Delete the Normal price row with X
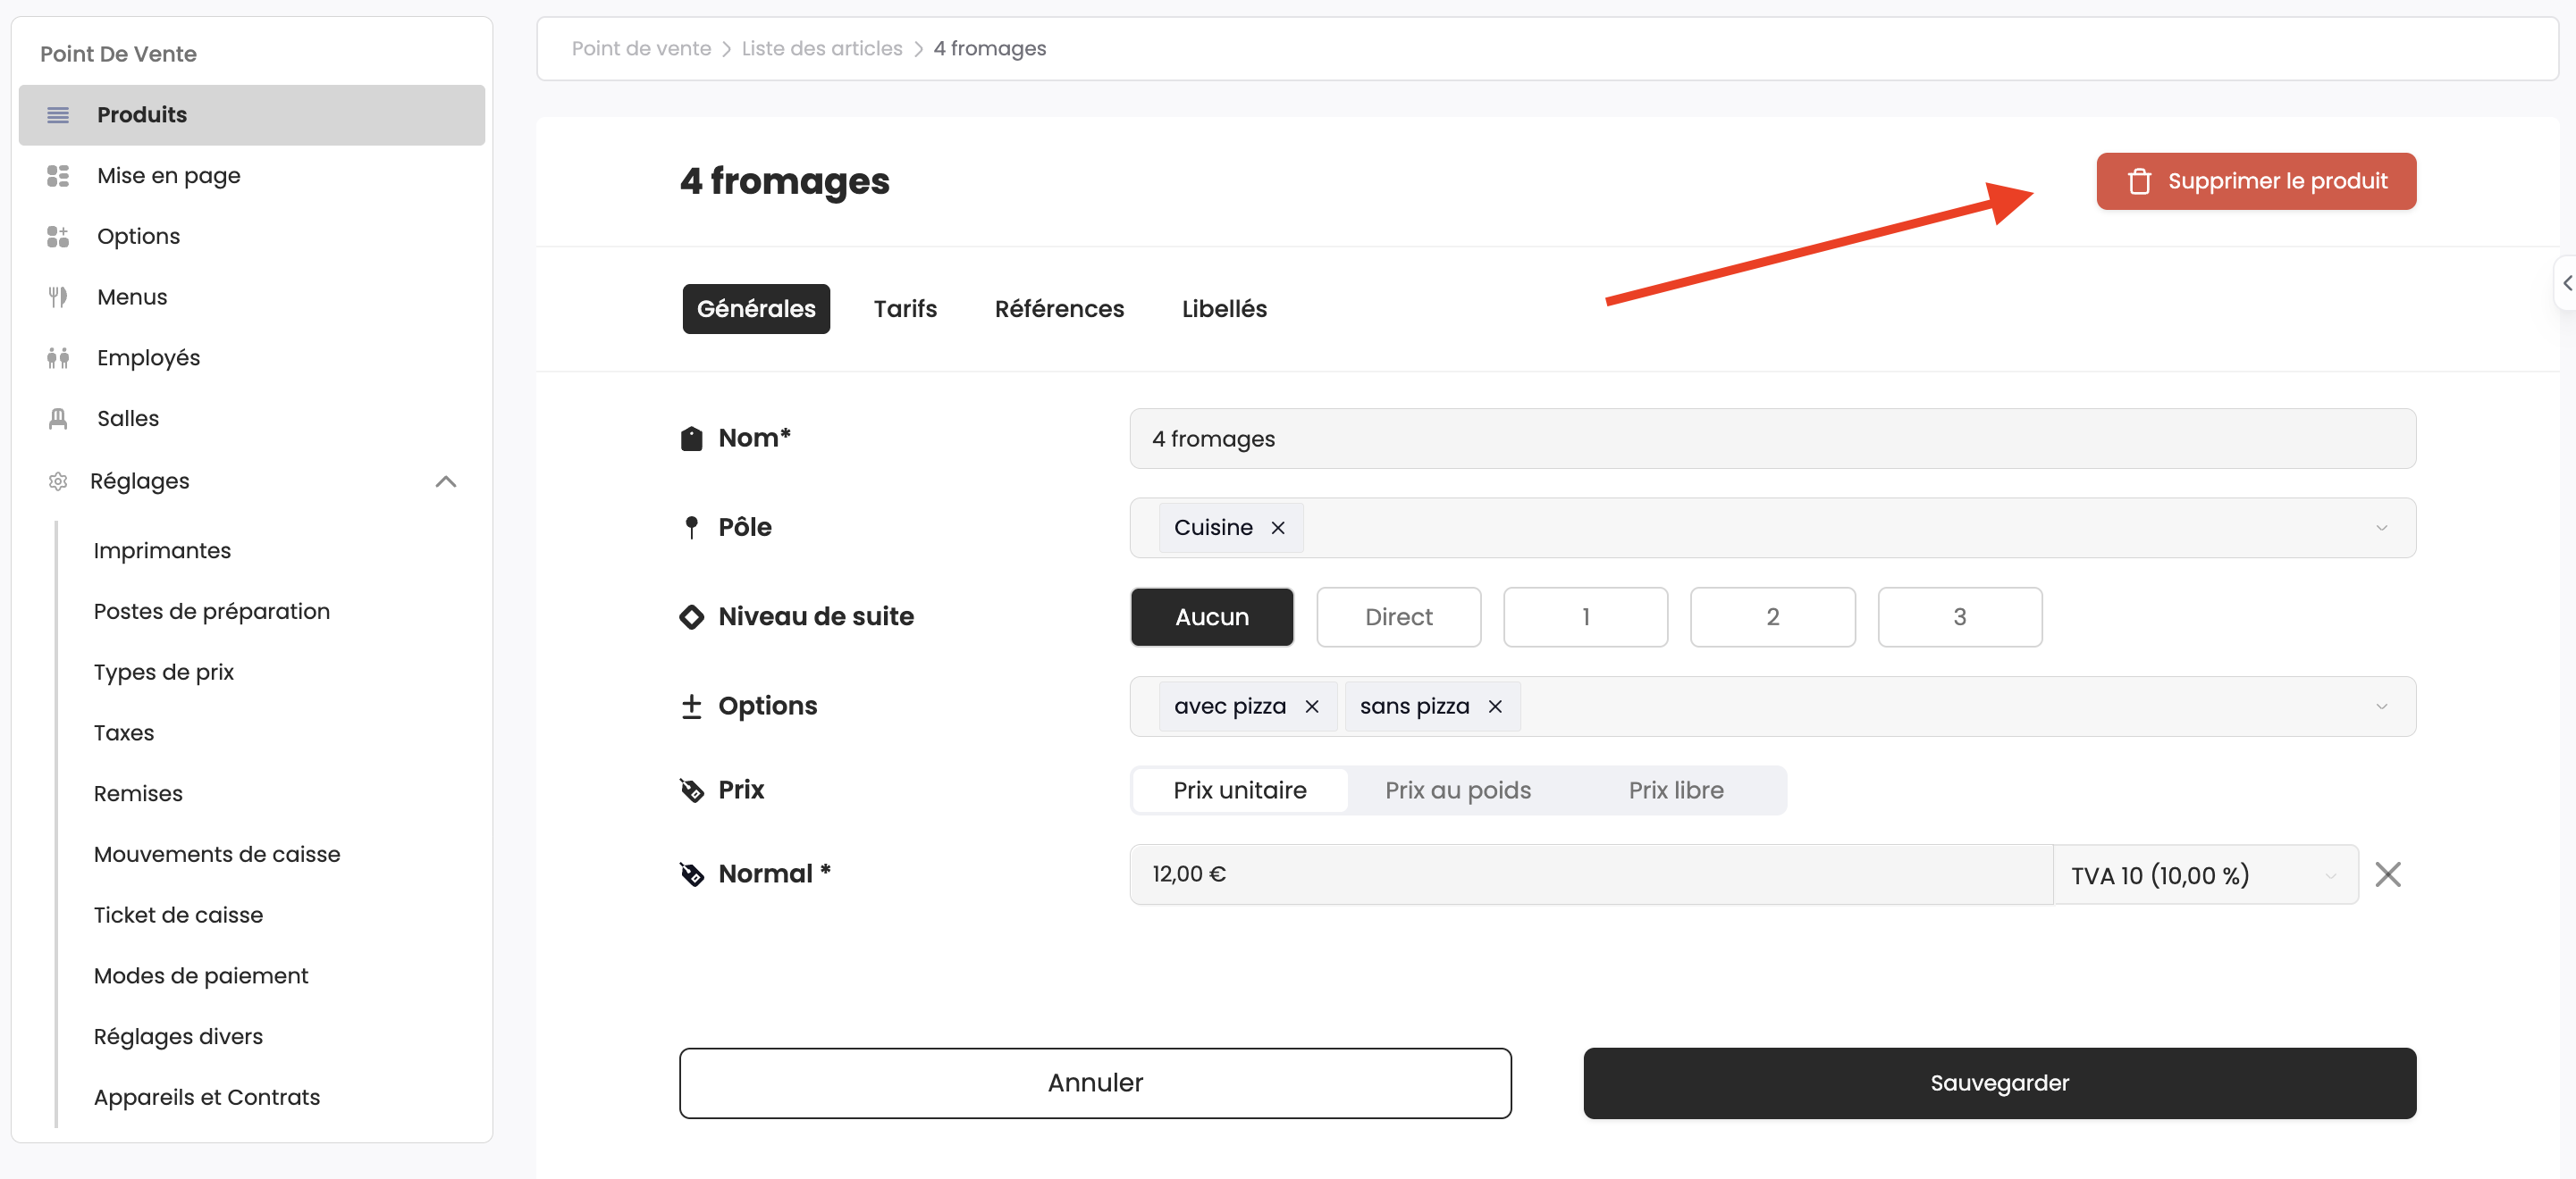This screenshot has width=2576, height=1179. click(2387, 874)
